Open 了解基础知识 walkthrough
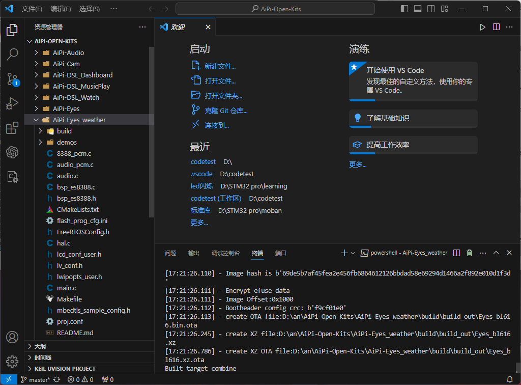The image size is (521, 385). point(413,118)
